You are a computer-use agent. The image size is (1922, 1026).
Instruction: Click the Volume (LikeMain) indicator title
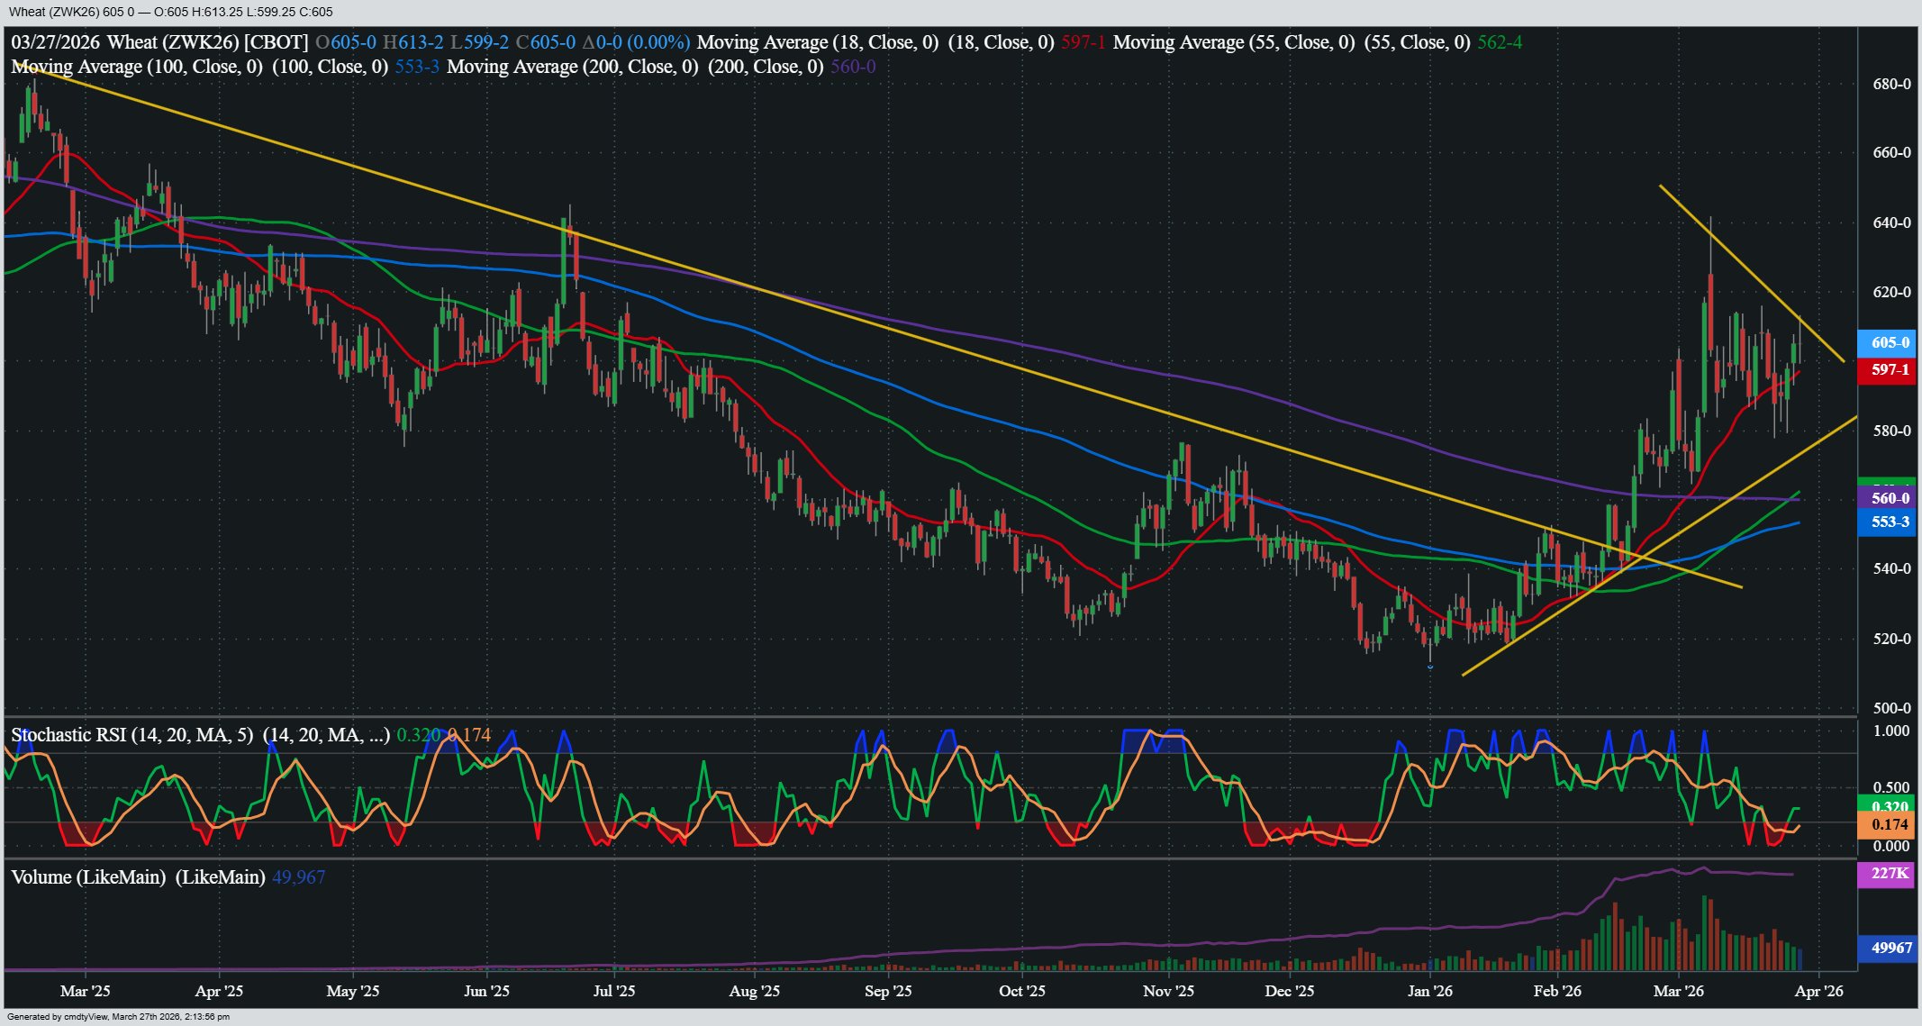88,876
